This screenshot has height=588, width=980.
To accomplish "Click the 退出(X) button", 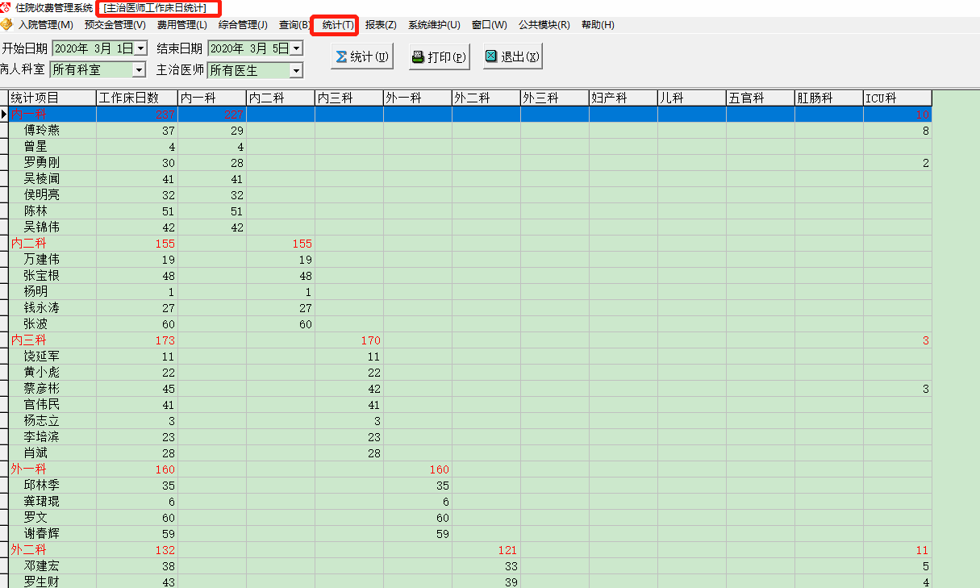I will (x=512, y=57).
